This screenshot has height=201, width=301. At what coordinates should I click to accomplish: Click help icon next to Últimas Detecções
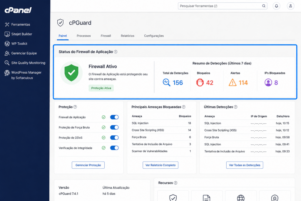236,107
